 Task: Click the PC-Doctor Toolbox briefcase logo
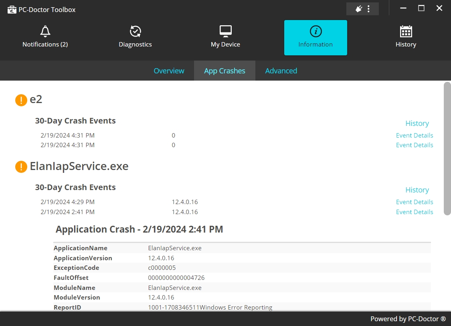(x=12, y=10)
